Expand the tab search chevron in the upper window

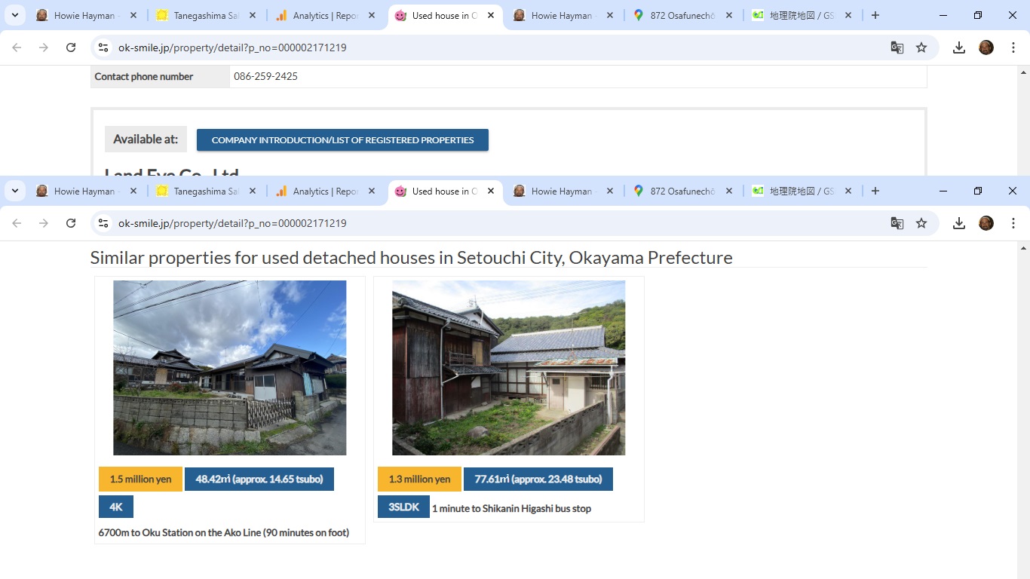click(x=14, y=16)
